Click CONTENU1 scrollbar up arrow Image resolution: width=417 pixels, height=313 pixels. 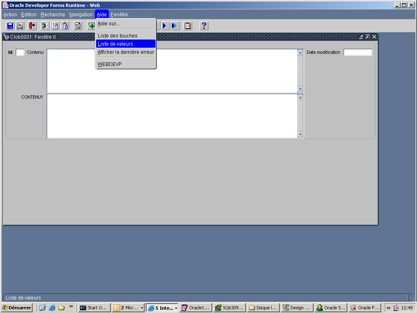click(300, 97)
